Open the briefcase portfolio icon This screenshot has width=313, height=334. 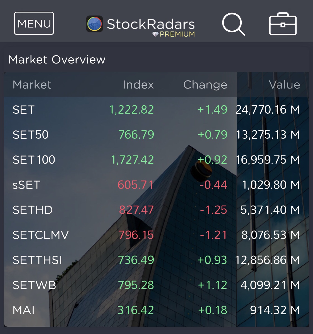click(x=283, y=24)
